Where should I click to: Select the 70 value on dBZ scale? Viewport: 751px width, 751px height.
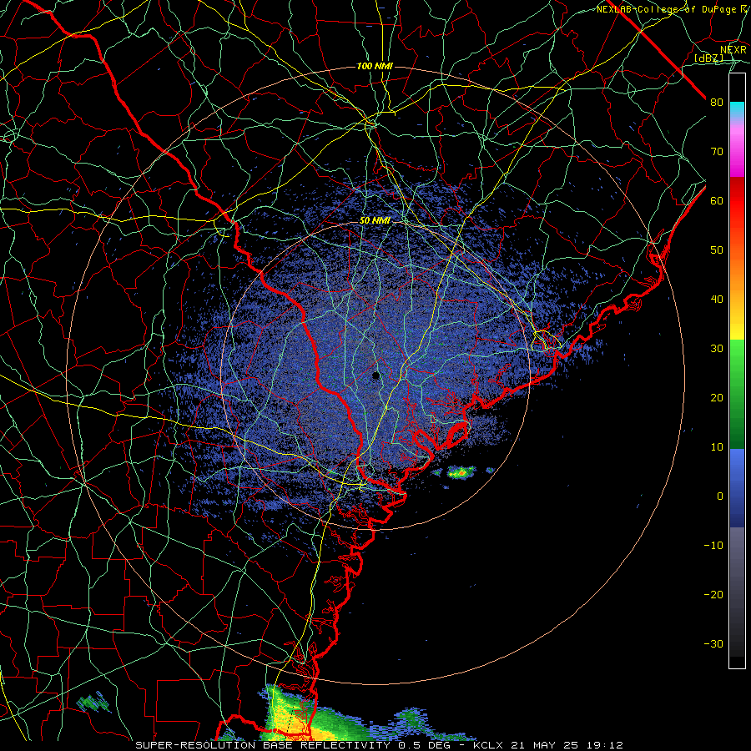click(717, 151)
